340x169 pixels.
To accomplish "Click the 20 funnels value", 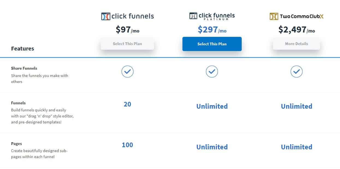I will [128, 104].
